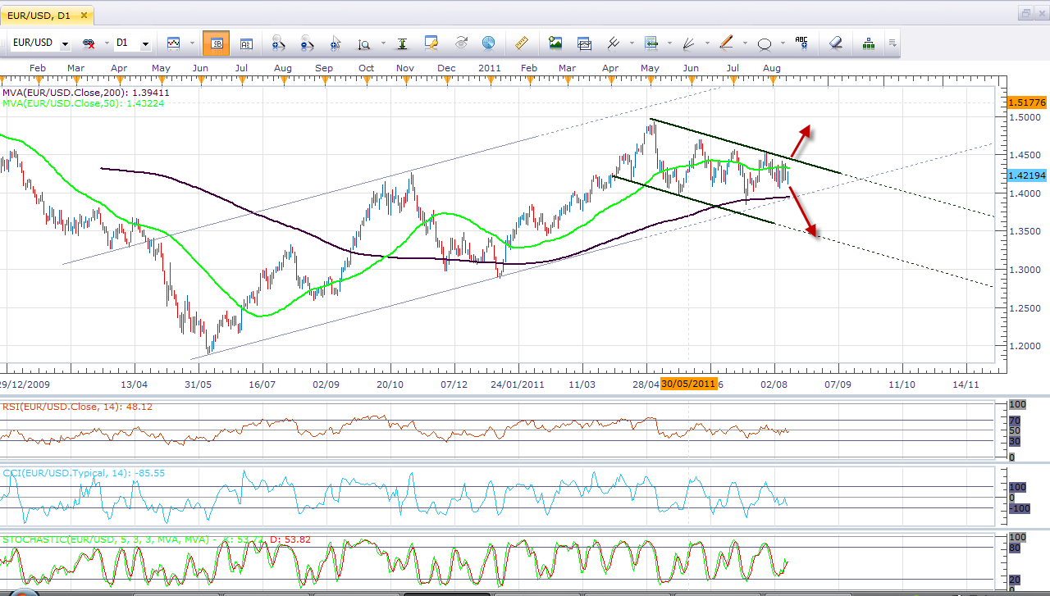Screen dimensions: 1050x596
Task: Toggle the ask-price display button
Action: 246,43
